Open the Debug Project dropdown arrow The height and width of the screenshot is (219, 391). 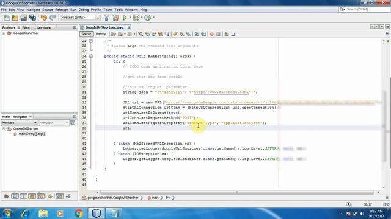[x=141, y=18]
